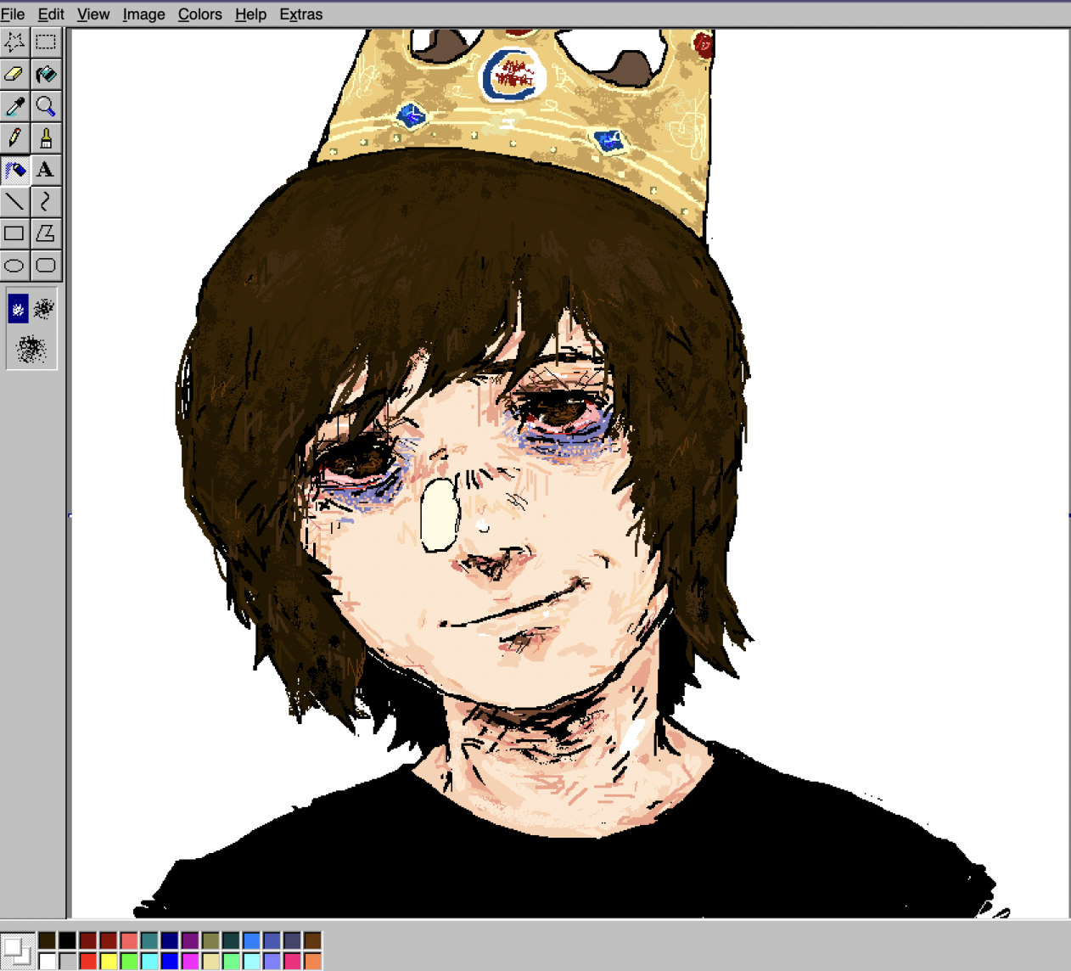Viewport: 1071px width, 971px height.
Task: Select the Magnifier tool
Action: click(x=46, y=106)
